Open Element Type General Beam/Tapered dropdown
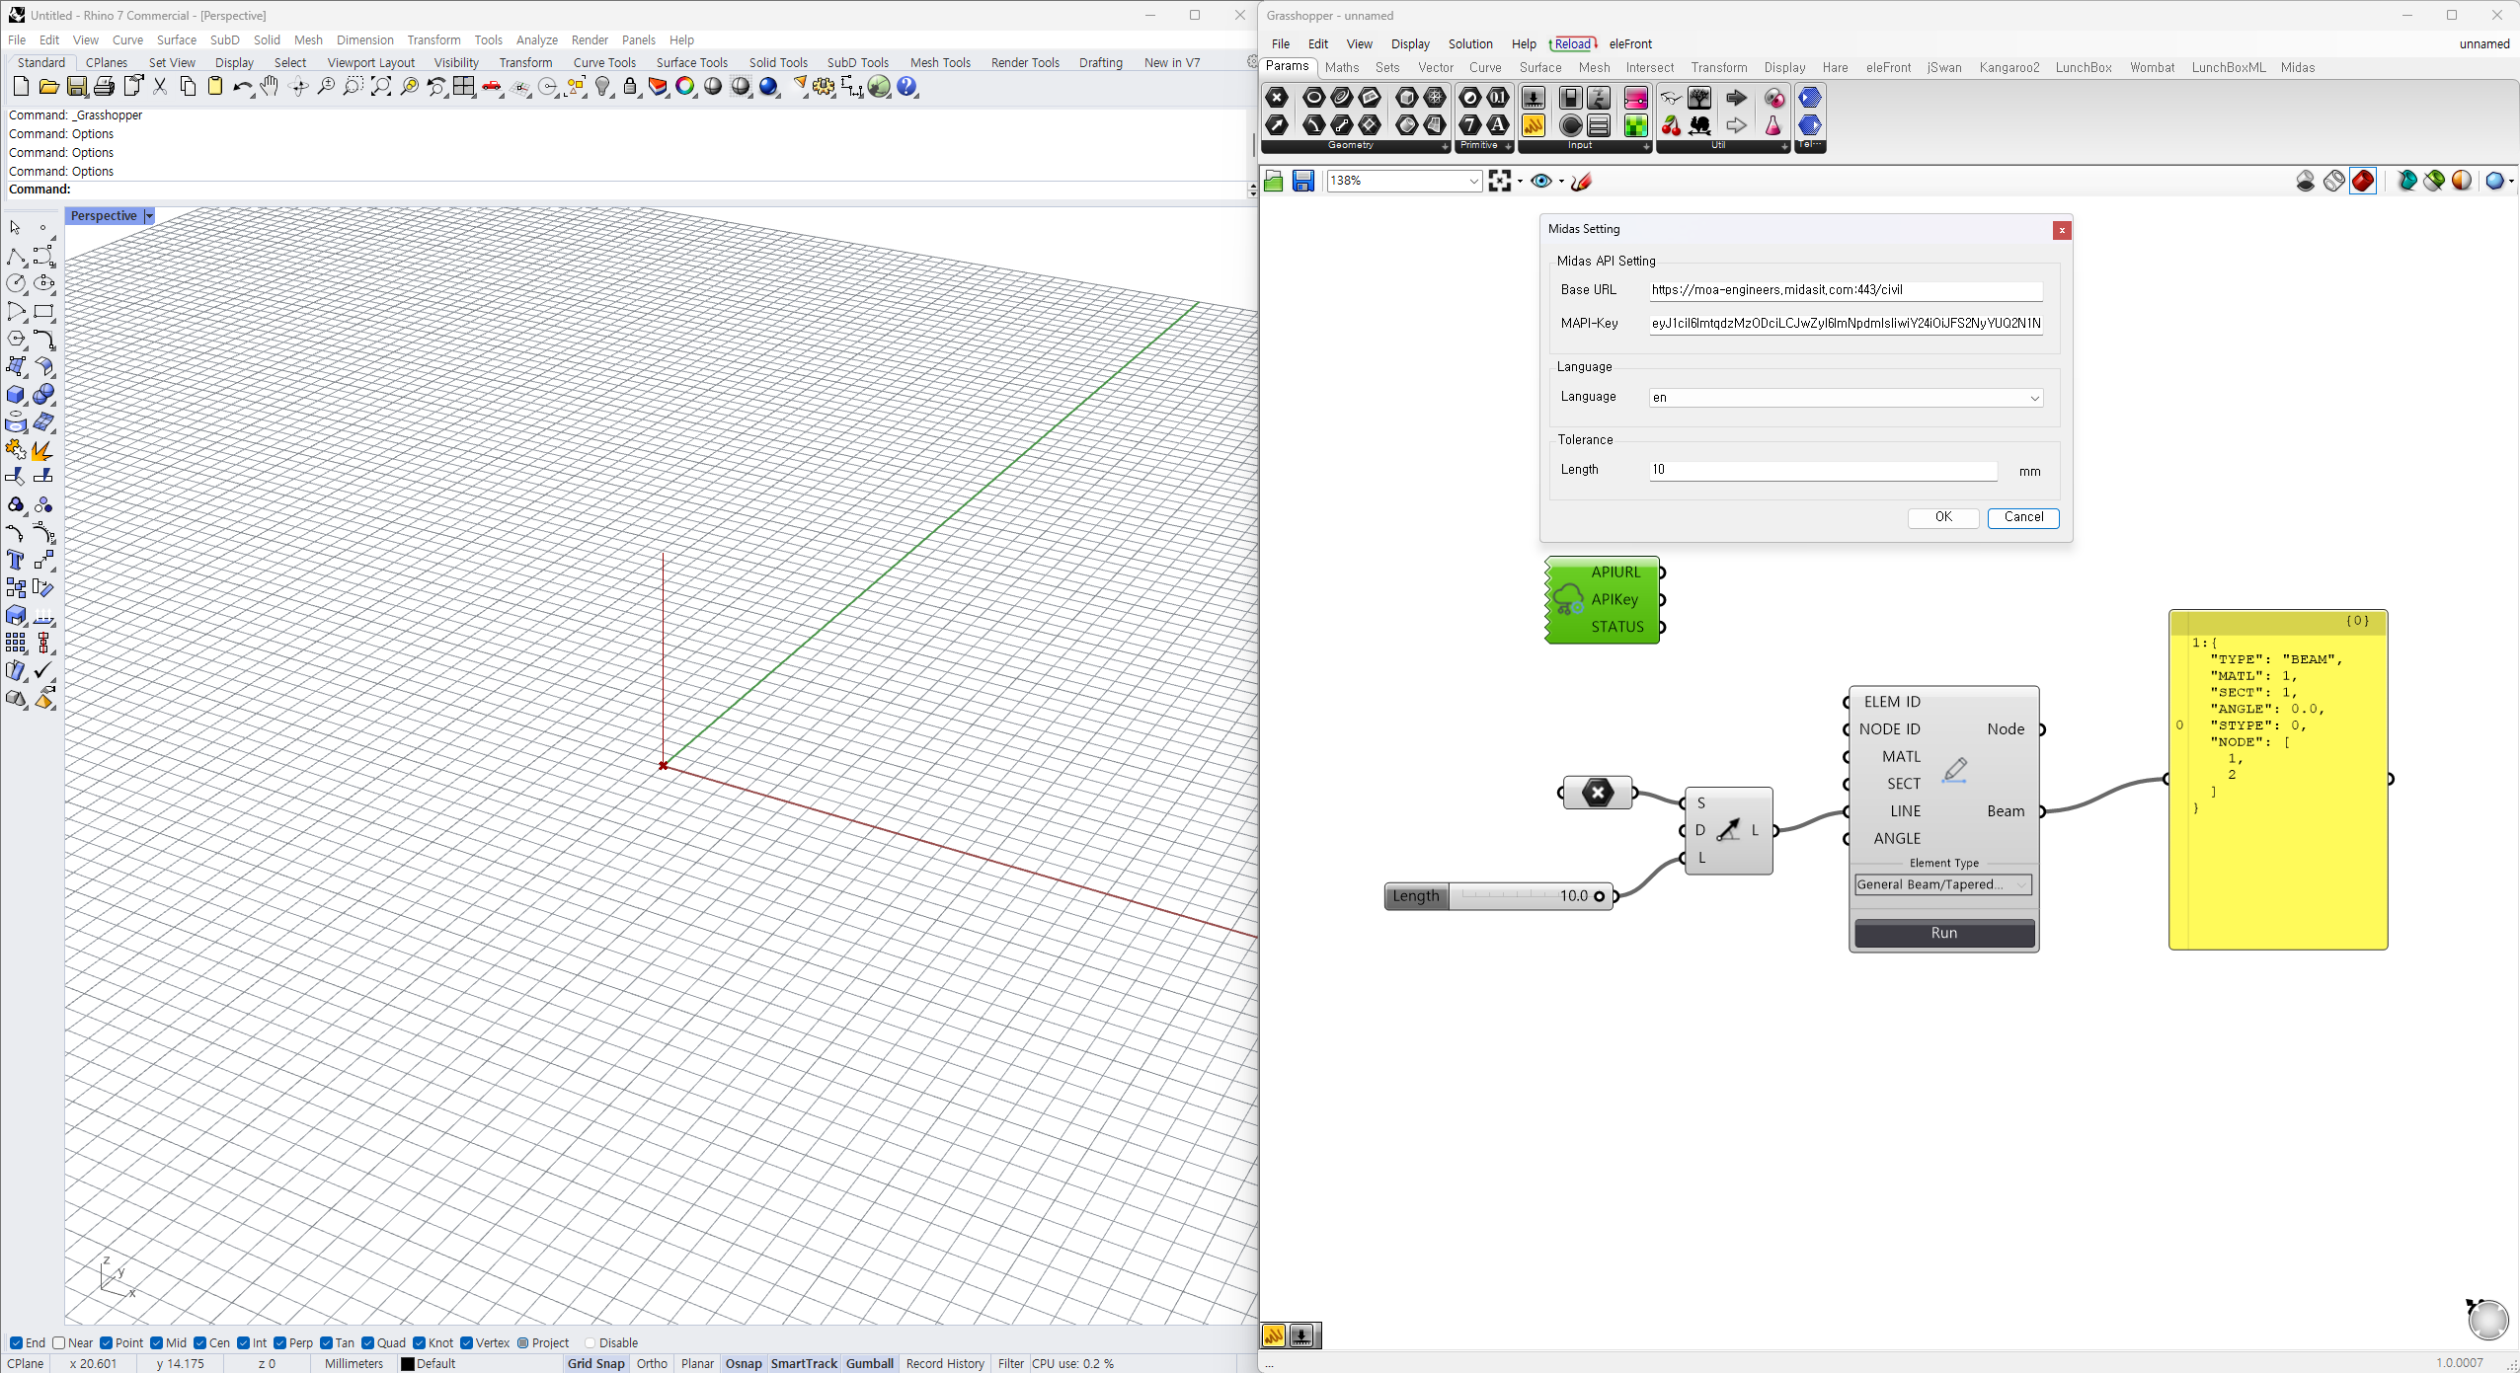Image resolution: width=2520 pixels, height=1373 pixels. [1943, 884]
